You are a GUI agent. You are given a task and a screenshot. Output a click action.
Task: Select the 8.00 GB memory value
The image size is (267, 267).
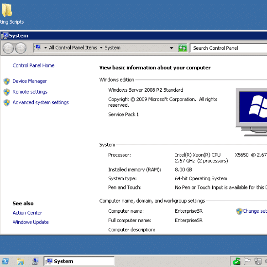tap(183, 170)
